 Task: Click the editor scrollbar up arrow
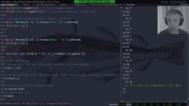click(121, 7)
